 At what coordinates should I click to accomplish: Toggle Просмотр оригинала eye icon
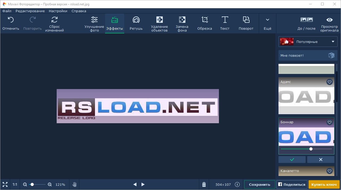point(330,20)
